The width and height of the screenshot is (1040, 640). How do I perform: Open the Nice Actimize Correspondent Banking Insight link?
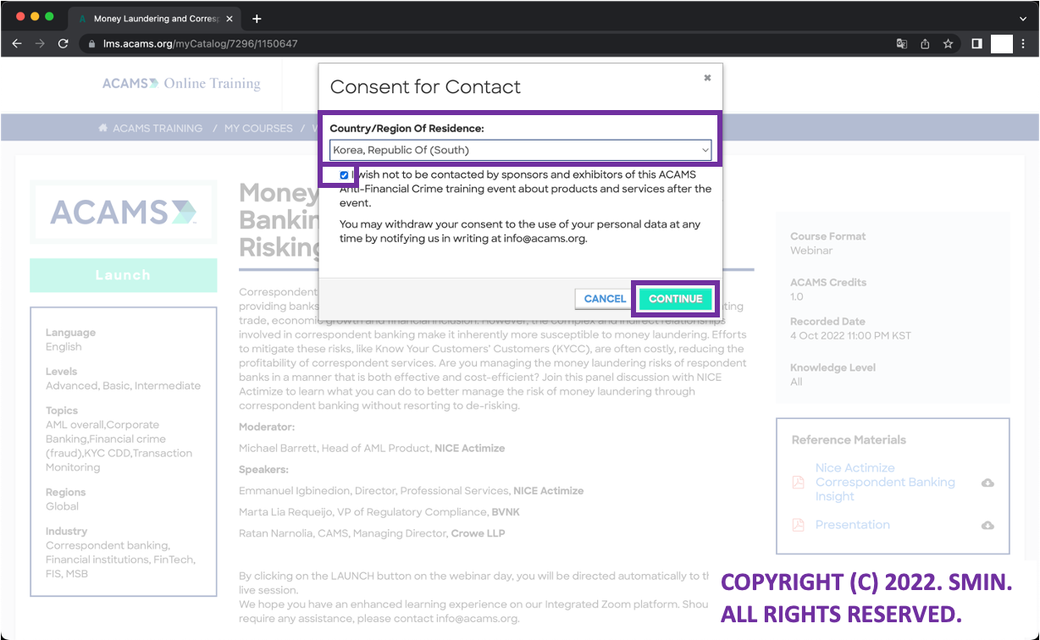pos(885,482)
